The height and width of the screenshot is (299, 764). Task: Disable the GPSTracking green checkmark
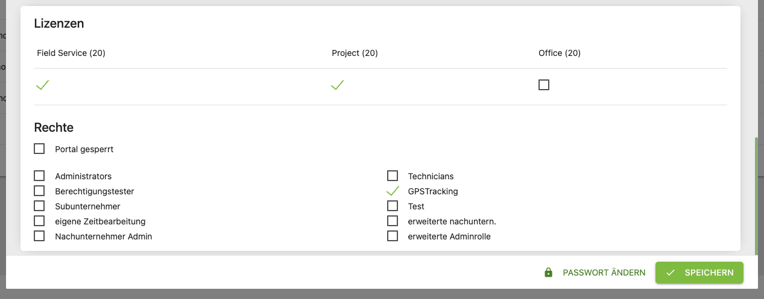393,191
